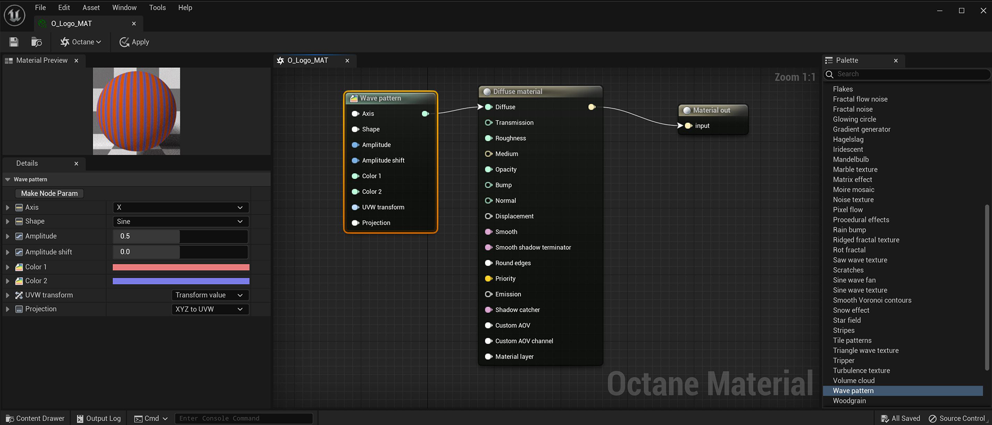992x425 pixels.
Task: Click the Wave pattern node output pin
Action: [426, 114]
